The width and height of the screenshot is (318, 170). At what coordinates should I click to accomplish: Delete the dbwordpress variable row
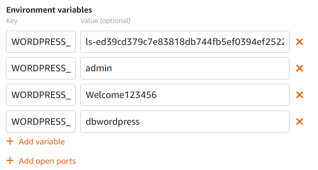point(299,122)
